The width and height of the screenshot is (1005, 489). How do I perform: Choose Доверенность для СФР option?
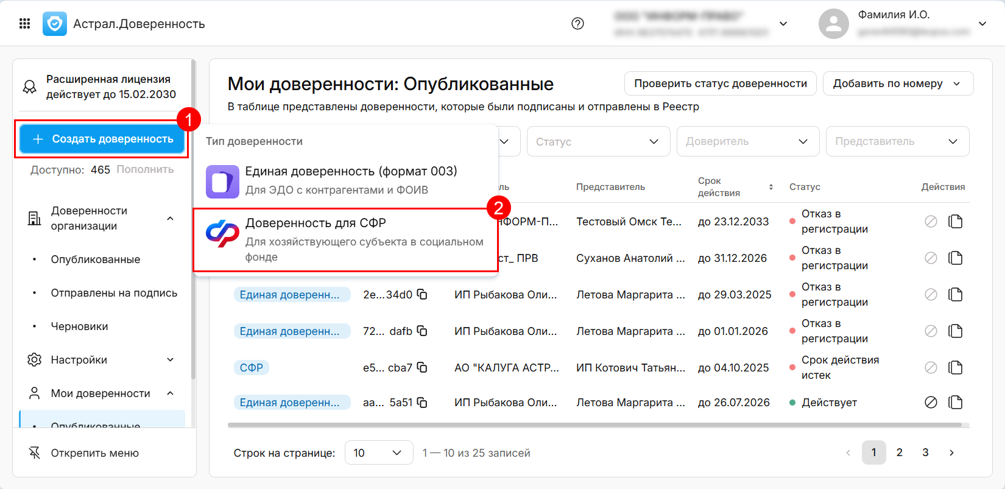345,240
